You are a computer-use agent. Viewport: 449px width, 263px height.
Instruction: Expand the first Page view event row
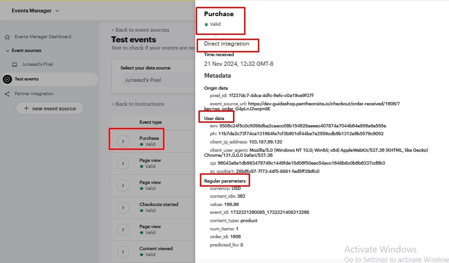123,163
